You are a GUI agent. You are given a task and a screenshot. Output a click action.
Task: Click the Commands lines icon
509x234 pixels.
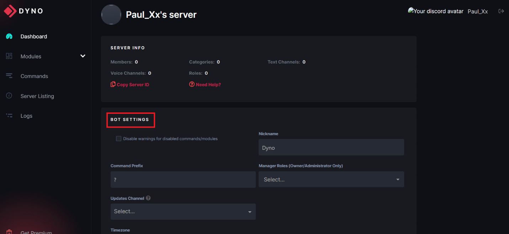(x=9, y=76)
